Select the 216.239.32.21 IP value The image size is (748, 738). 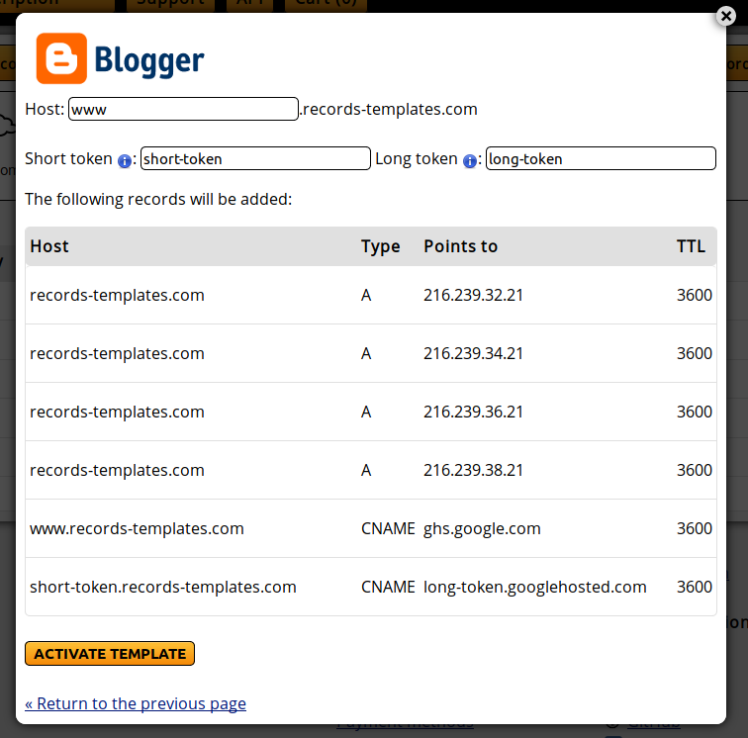pos(473,295)
